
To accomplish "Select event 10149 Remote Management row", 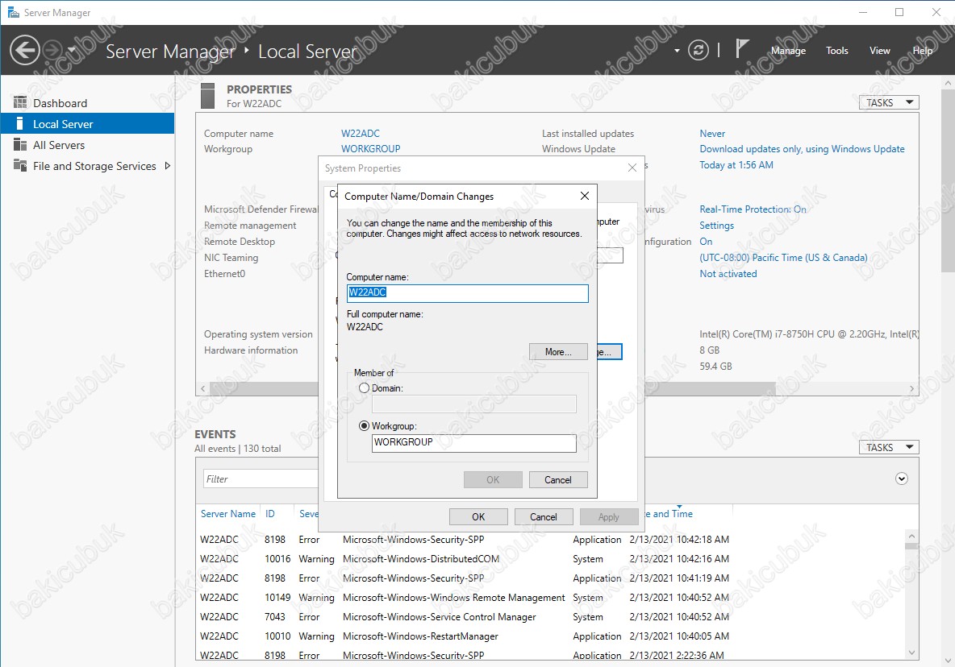I will (551, 598).
